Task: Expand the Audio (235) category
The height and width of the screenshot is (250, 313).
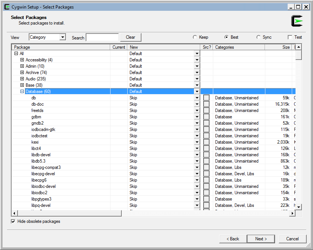Action: (x=22, y=79)
